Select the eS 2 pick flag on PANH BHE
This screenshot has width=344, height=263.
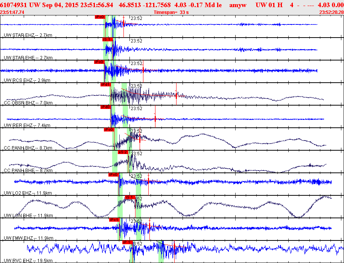click(x=123, y=152)
